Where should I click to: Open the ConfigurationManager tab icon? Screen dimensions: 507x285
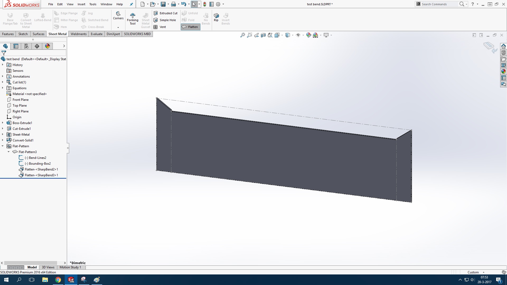coord(26,46)
